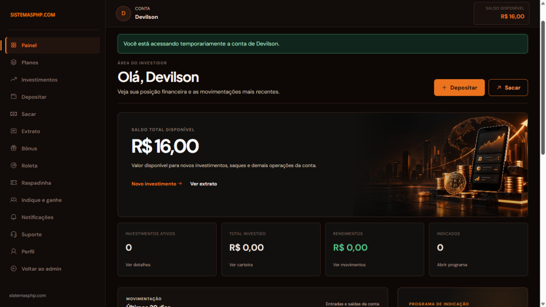Click the Raspadinha ticket icon

(14, 182)
